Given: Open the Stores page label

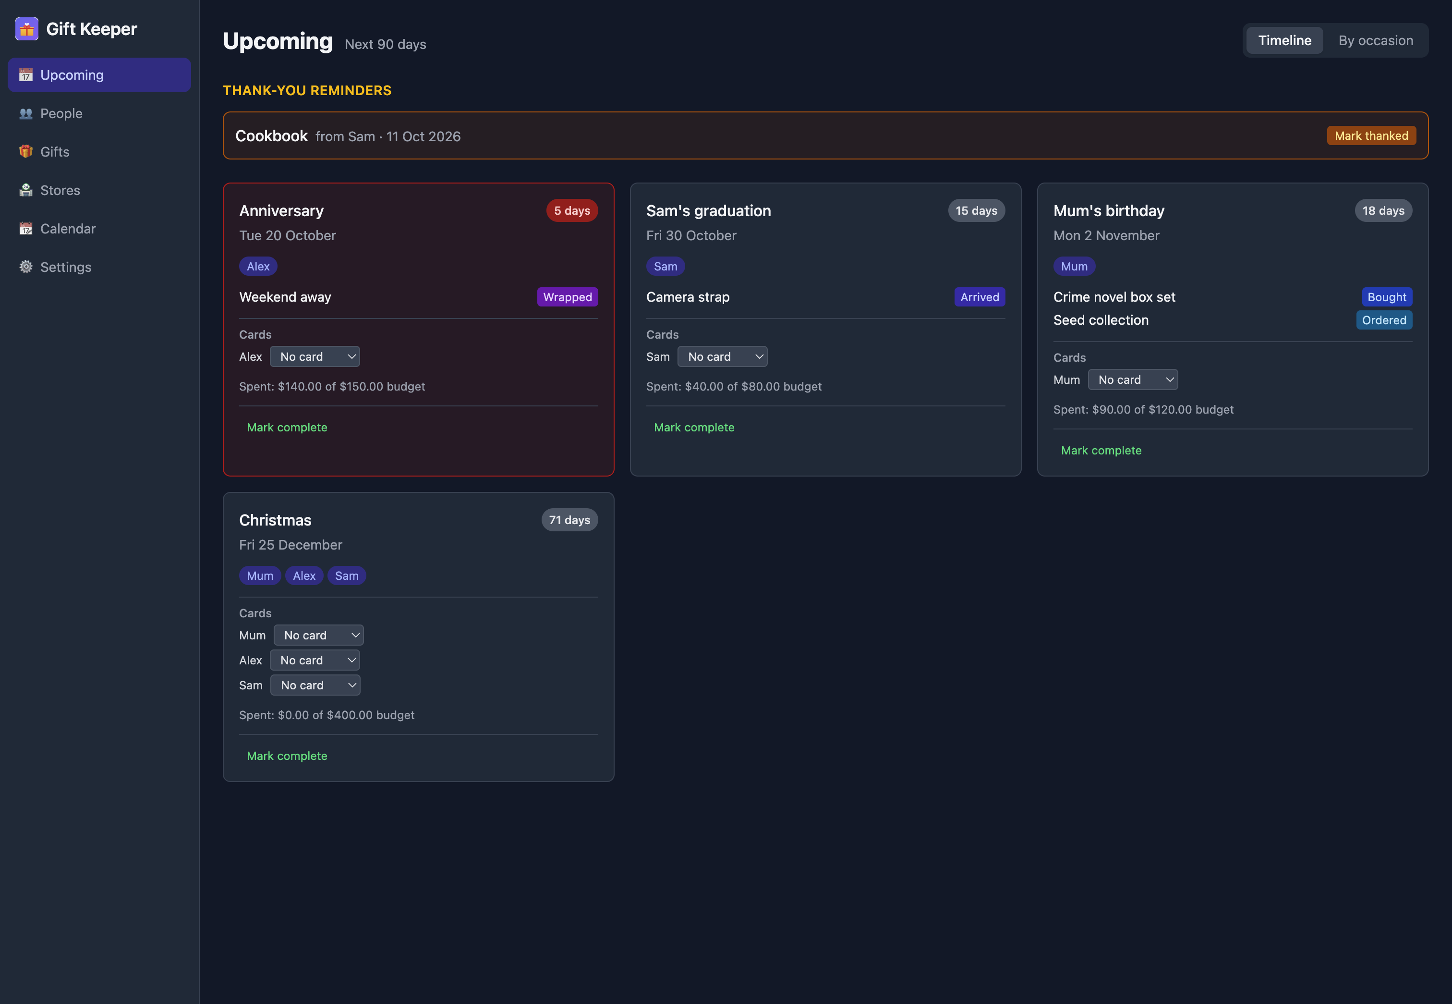Looking at the screenshot, I should pyautogui.click(x=60, y=190).
